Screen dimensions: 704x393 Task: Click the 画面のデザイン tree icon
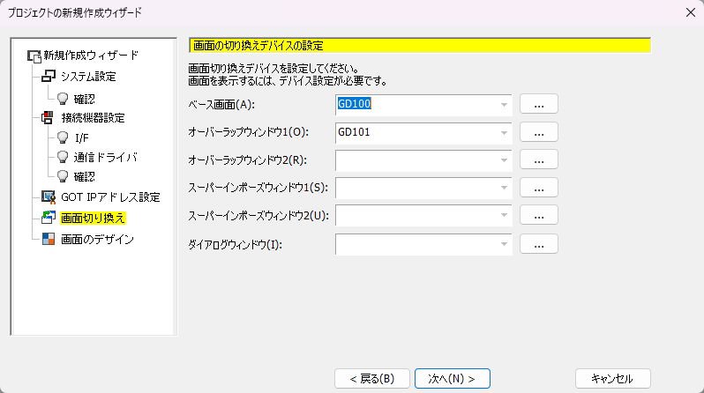coord(49,239)
